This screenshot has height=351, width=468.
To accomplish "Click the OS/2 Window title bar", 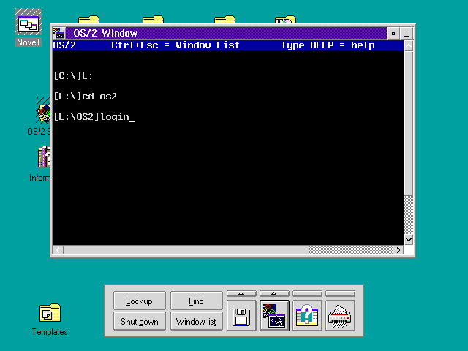I will [x=226, y=33].
